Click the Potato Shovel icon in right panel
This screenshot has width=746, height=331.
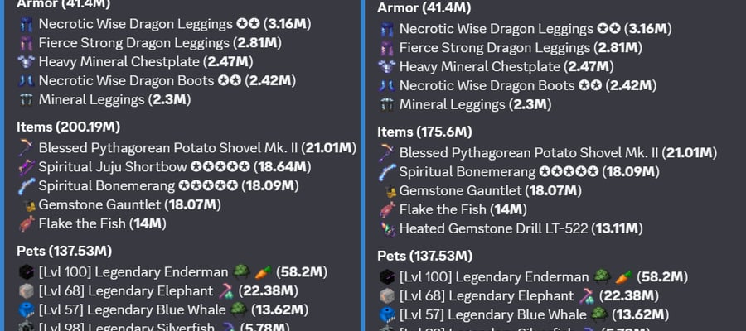[387, 153]
